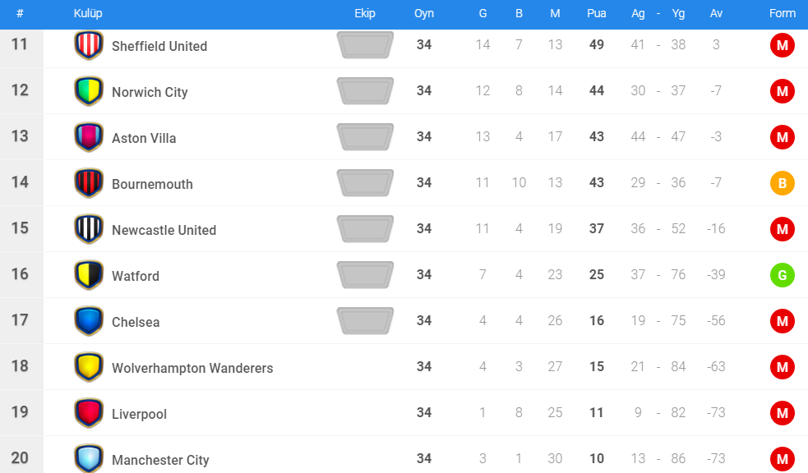Click the Sheffield United club crest

click(x=89, y=45)
